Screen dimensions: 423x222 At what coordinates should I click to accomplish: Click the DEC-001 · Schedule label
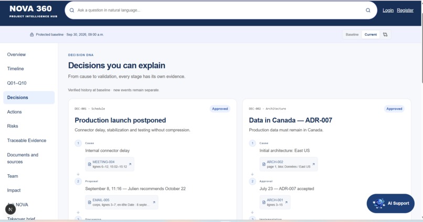point(90,109)
